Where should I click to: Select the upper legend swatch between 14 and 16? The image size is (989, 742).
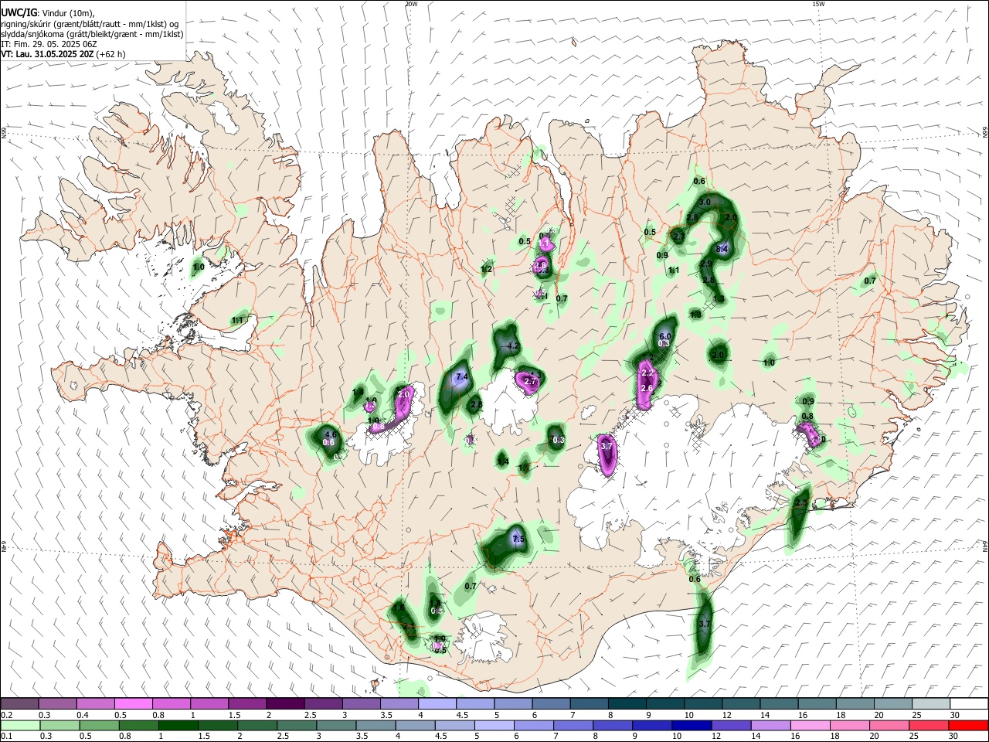pyautogui.click(x=780, y=704)
